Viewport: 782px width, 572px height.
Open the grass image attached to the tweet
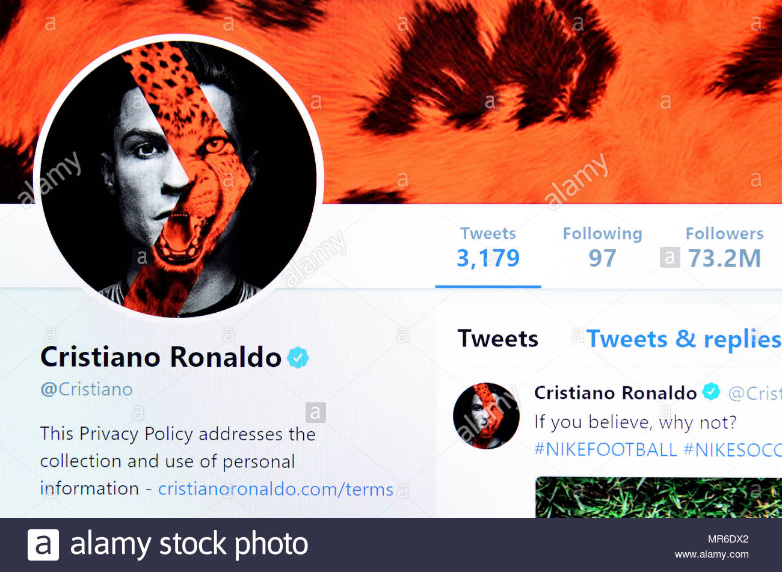pyautogui.click(x=659, y=497)
